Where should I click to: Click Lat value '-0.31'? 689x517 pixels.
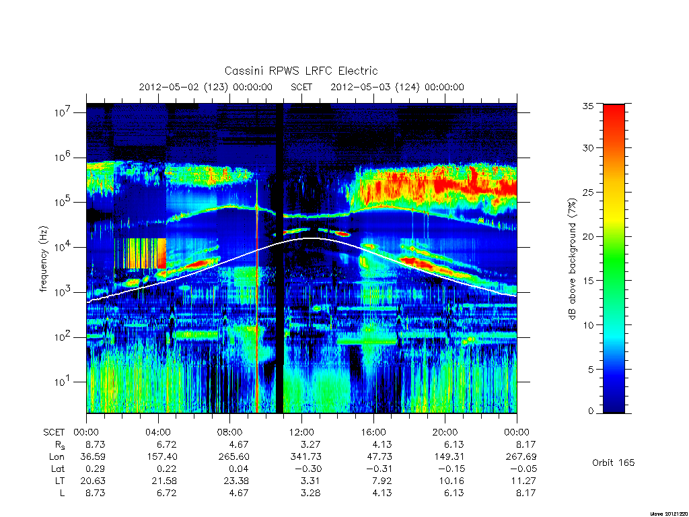click(379, 469)
